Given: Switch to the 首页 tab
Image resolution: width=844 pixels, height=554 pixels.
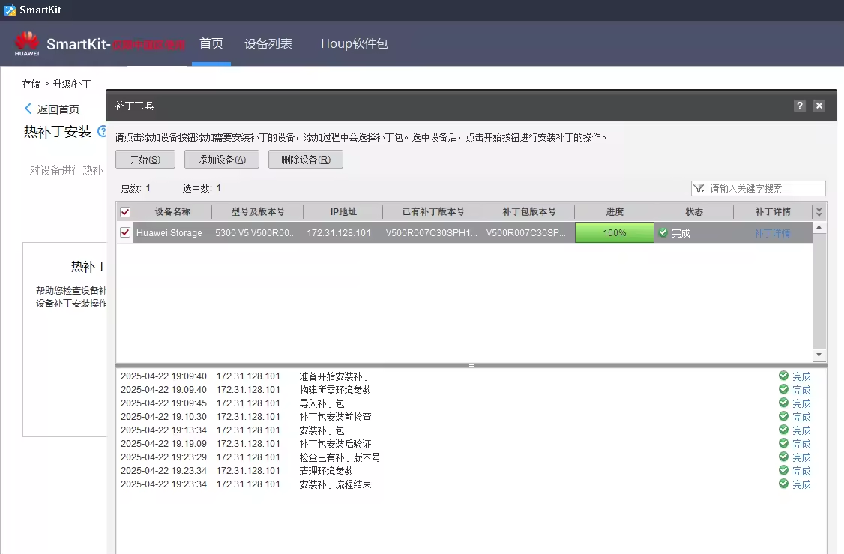Looking at the screenshot, I should [211, 43].
